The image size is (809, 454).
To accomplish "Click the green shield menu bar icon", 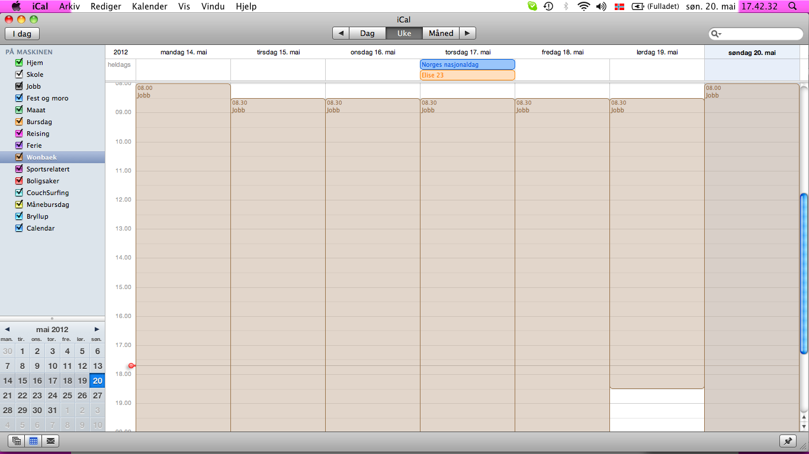I will (532, 7).
